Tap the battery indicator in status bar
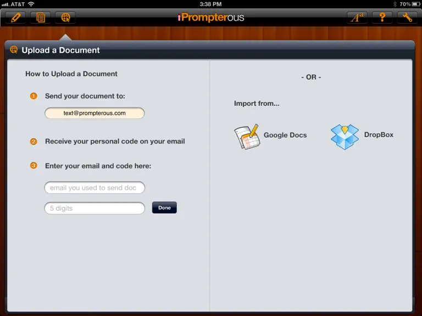 pos(416,4)
